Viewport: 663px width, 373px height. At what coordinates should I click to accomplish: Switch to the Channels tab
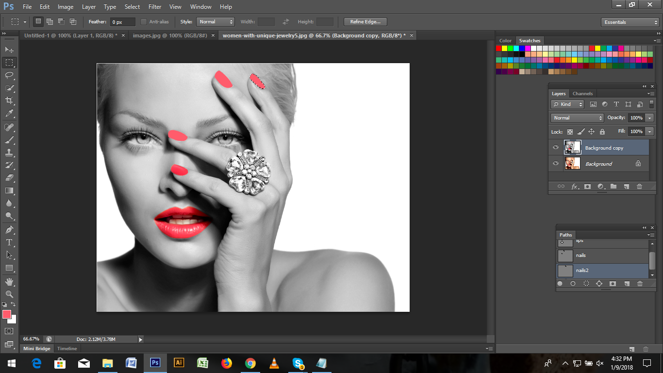582,94
